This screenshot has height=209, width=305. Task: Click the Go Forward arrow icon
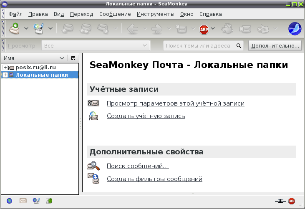click(157, 29)
